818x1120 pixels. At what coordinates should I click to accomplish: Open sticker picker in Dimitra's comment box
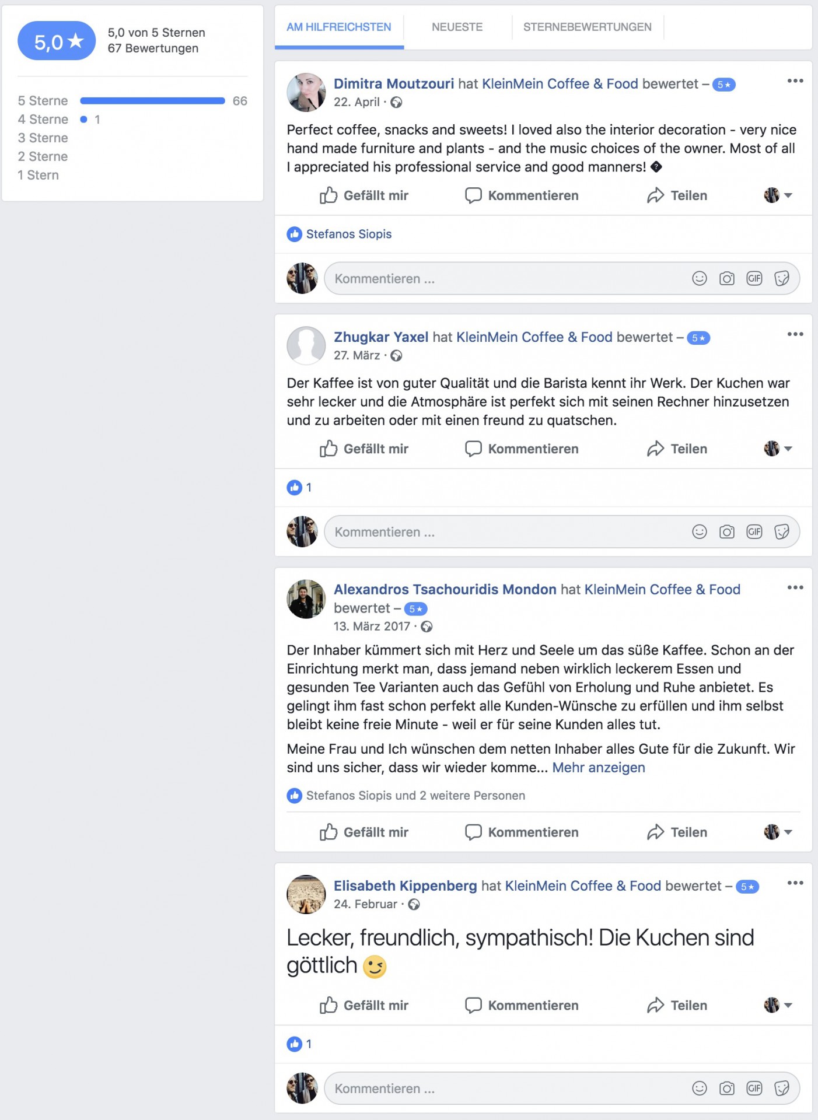click(781, 279)
